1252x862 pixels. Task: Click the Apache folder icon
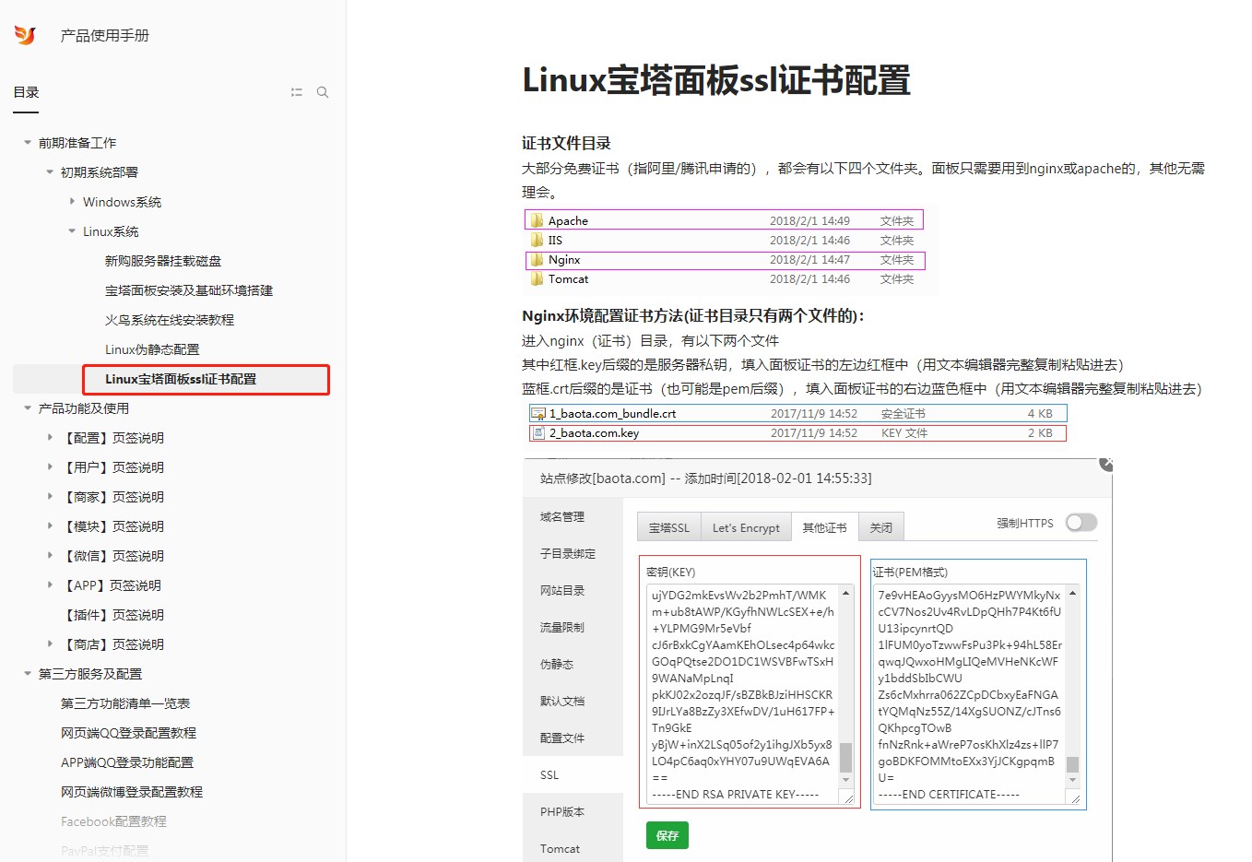tap(537, 220)
